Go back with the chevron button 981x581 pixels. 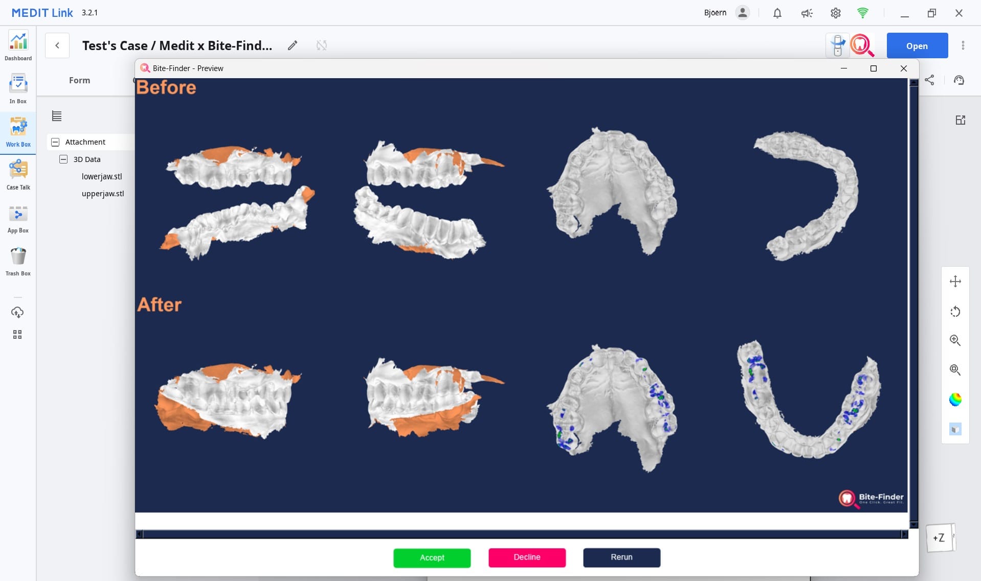(57, 45)
